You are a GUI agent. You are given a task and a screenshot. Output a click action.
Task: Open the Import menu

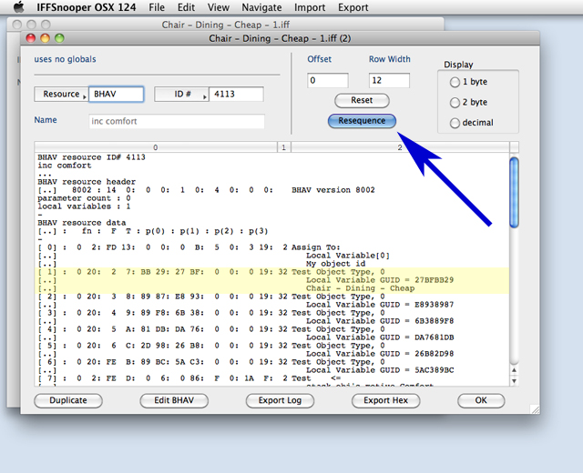point(310,7)
